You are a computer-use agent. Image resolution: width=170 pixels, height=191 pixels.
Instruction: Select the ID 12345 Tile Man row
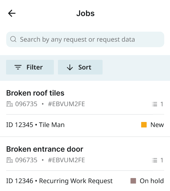85,125
